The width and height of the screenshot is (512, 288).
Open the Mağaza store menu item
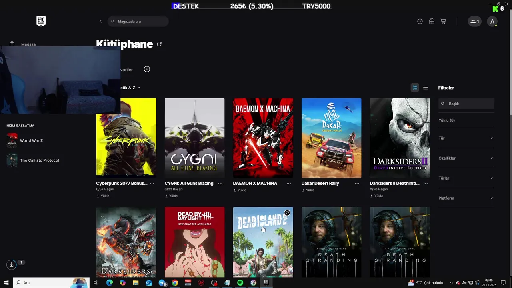28,44
